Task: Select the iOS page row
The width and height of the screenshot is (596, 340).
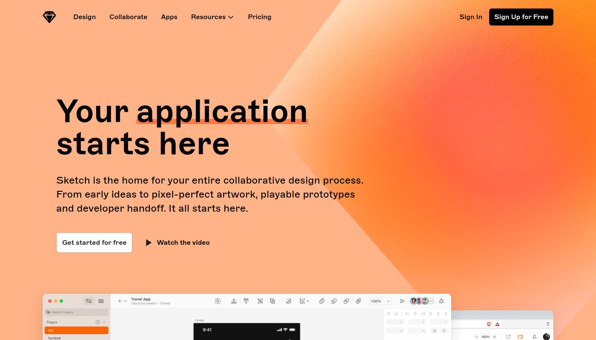Action: [x=77, y=330]
